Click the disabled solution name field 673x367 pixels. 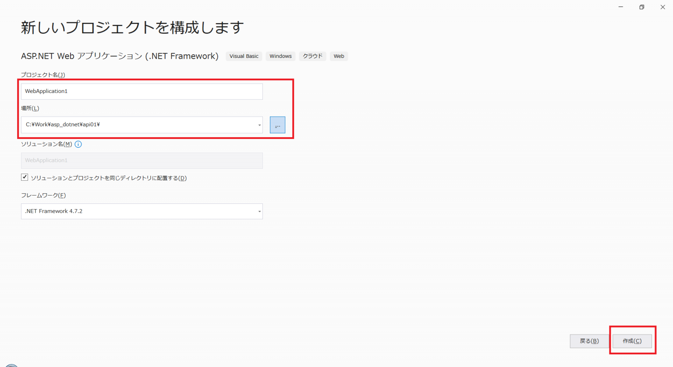[x=142, y=160]
